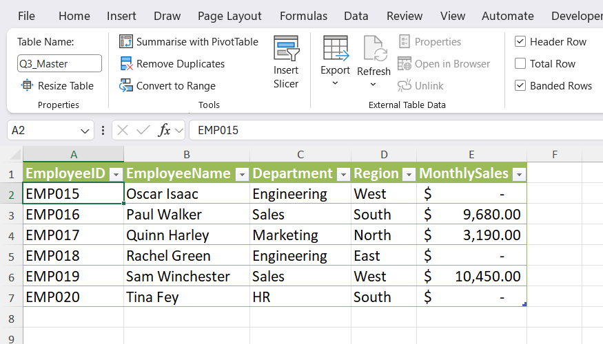Switch to the Insert tab

click(x=121, y=16)
